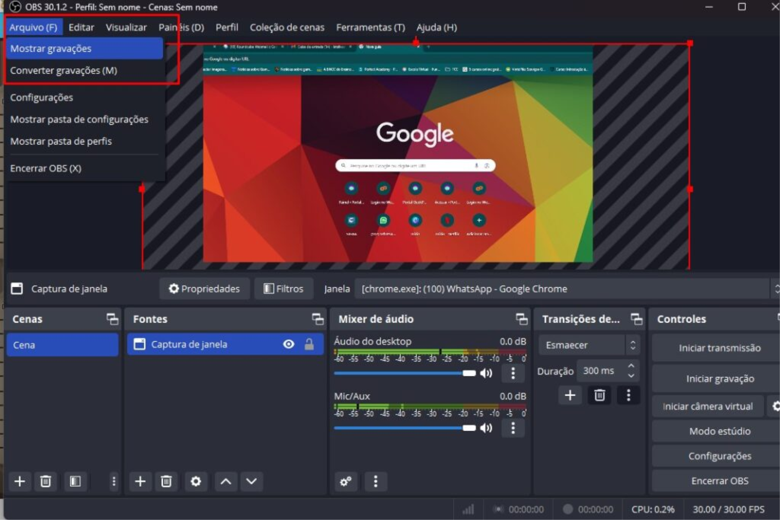Open the Visualizar menu
The image size is (780, 520).
(x=126, y=27)
